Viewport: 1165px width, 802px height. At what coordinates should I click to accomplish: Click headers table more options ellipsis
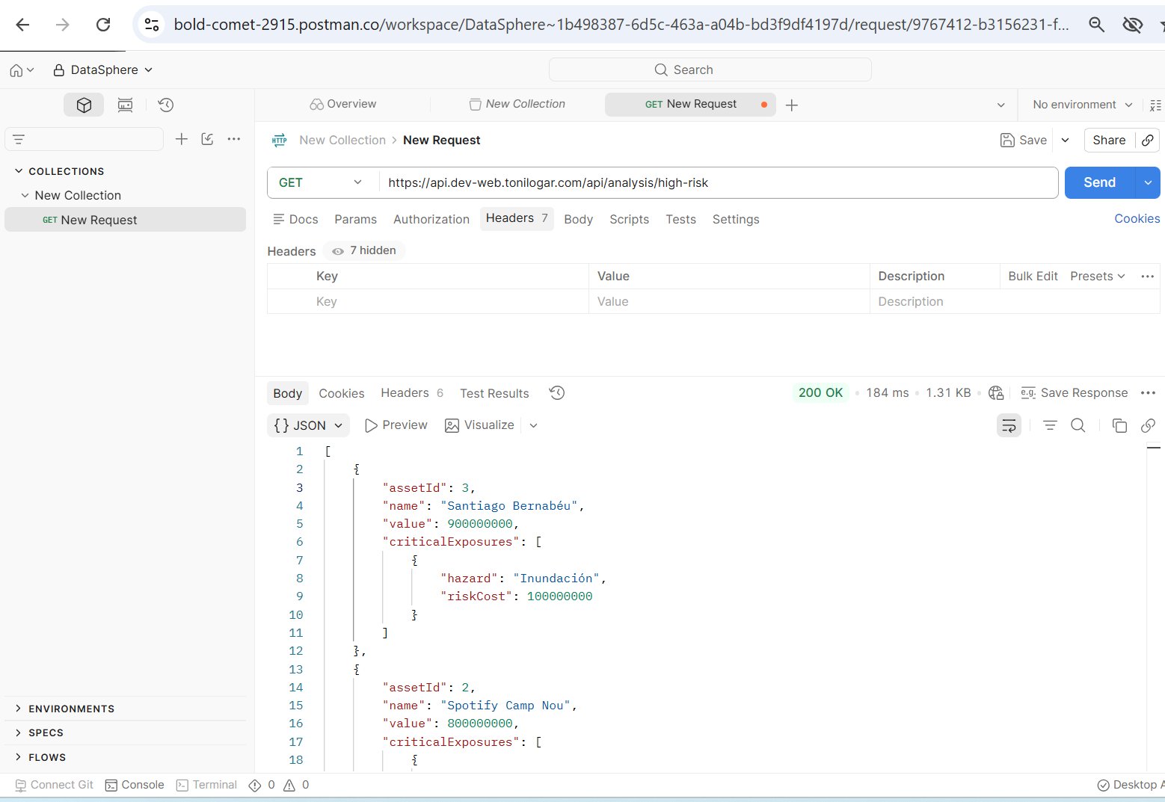[x=1148, y=277]
